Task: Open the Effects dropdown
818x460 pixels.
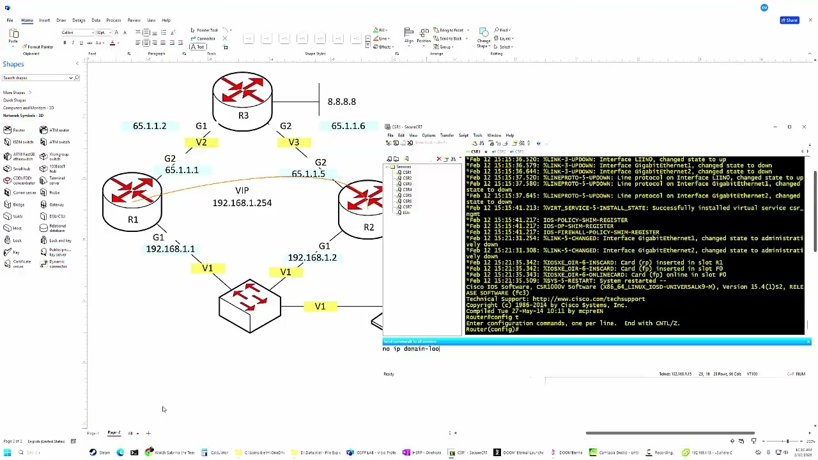Action: (x=383, y=47)
